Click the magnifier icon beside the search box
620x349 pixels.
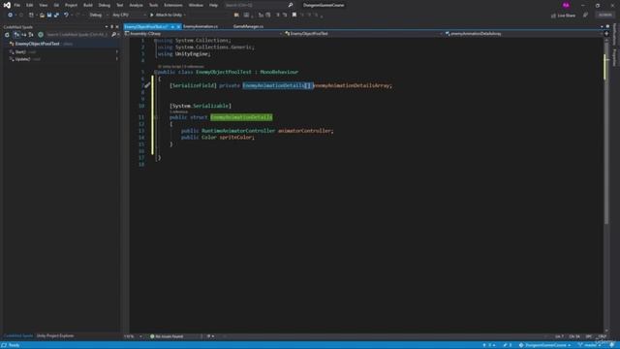point(291,5)
